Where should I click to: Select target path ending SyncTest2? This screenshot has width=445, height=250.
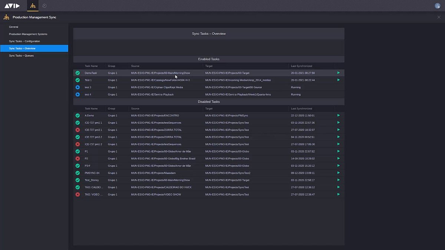pos(228,173)
